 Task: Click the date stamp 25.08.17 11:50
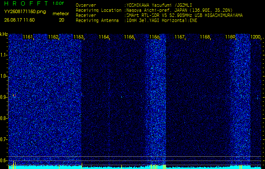[19, 20]
